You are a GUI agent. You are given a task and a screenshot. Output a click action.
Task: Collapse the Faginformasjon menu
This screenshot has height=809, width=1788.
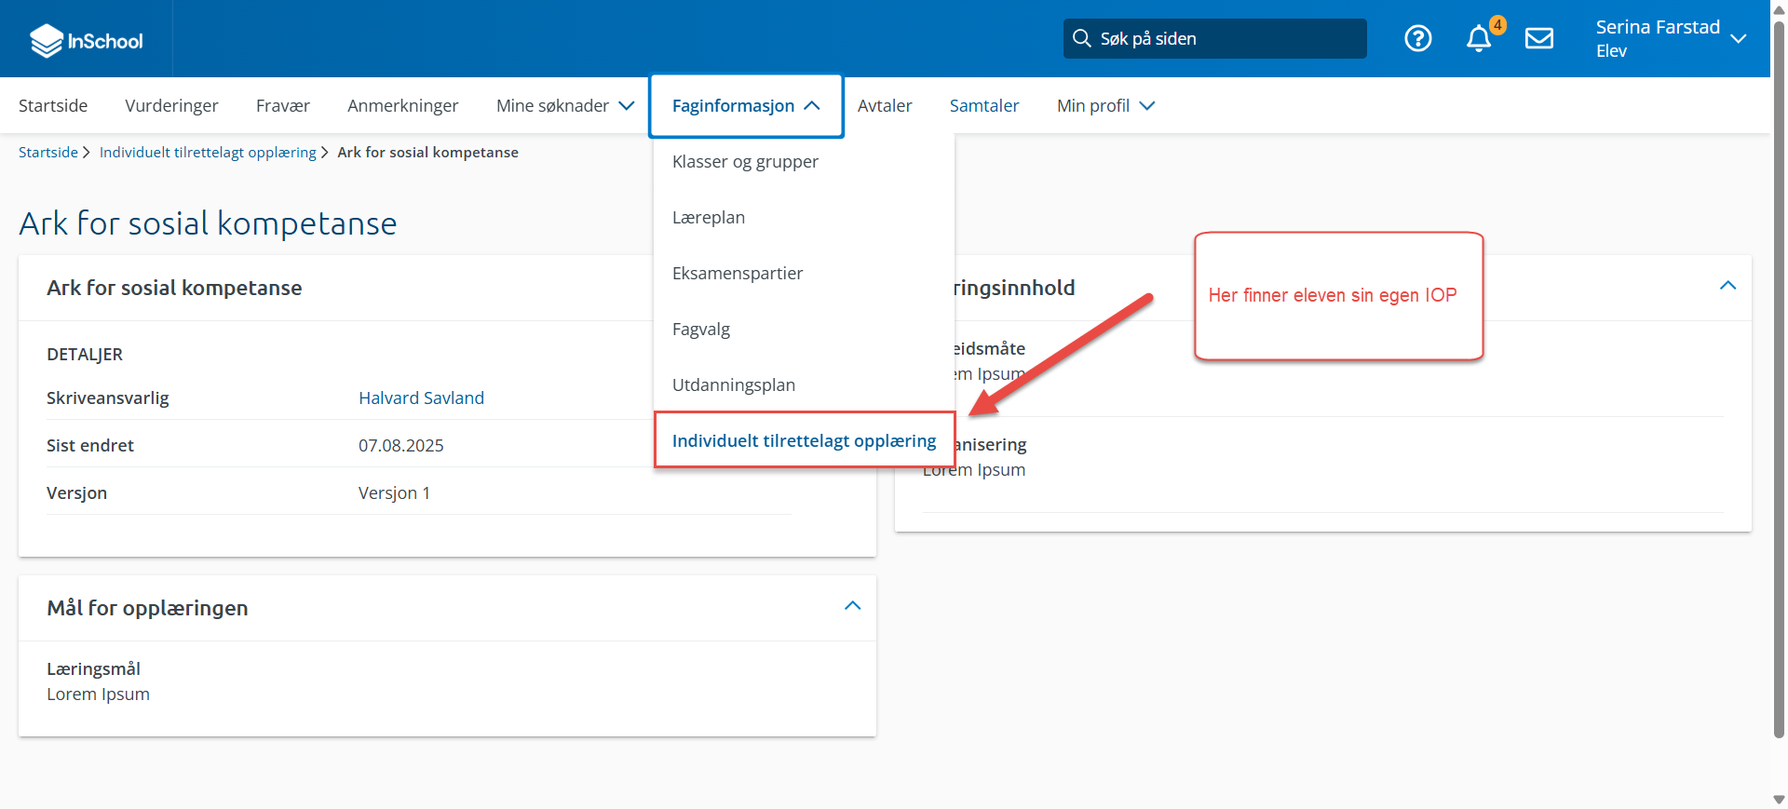point(746,105)
